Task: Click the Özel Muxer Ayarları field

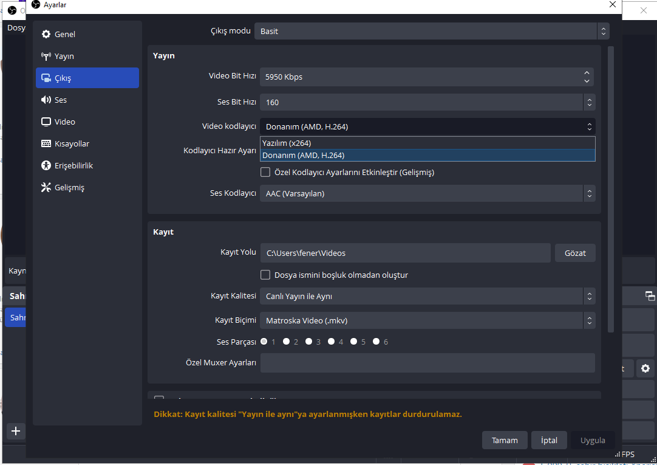Action: 427,363
